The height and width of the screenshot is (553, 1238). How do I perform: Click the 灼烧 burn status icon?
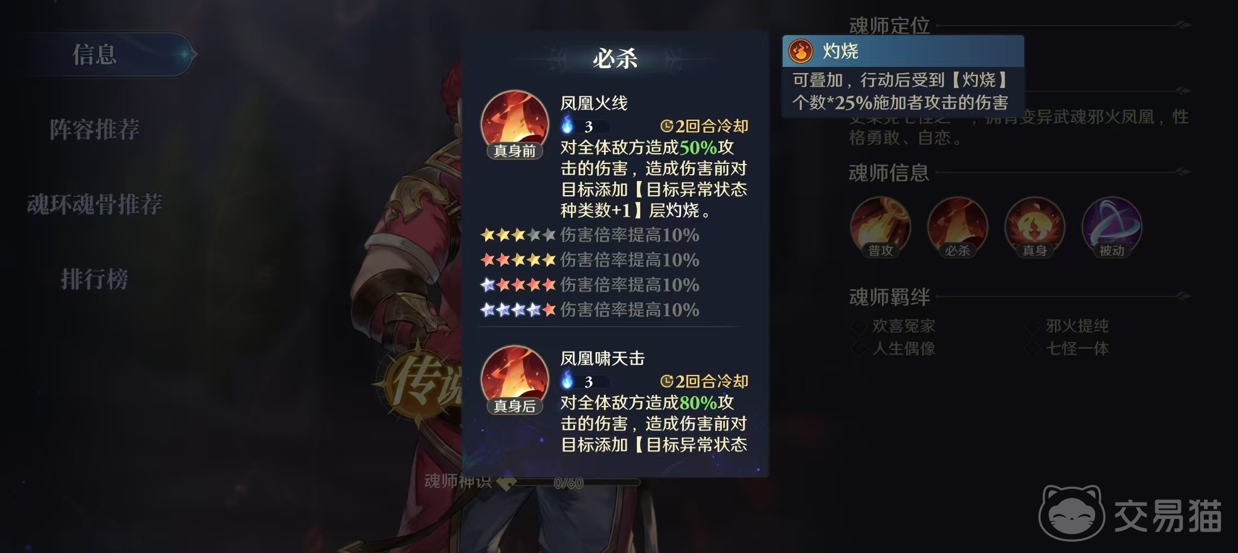pyautogui.click(x=801, y=52)
